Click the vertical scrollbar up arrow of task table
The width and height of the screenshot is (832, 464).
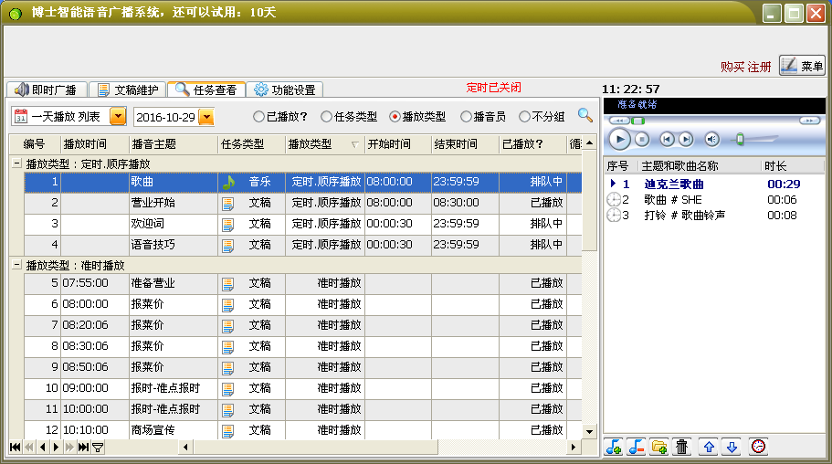coord(589,143)
